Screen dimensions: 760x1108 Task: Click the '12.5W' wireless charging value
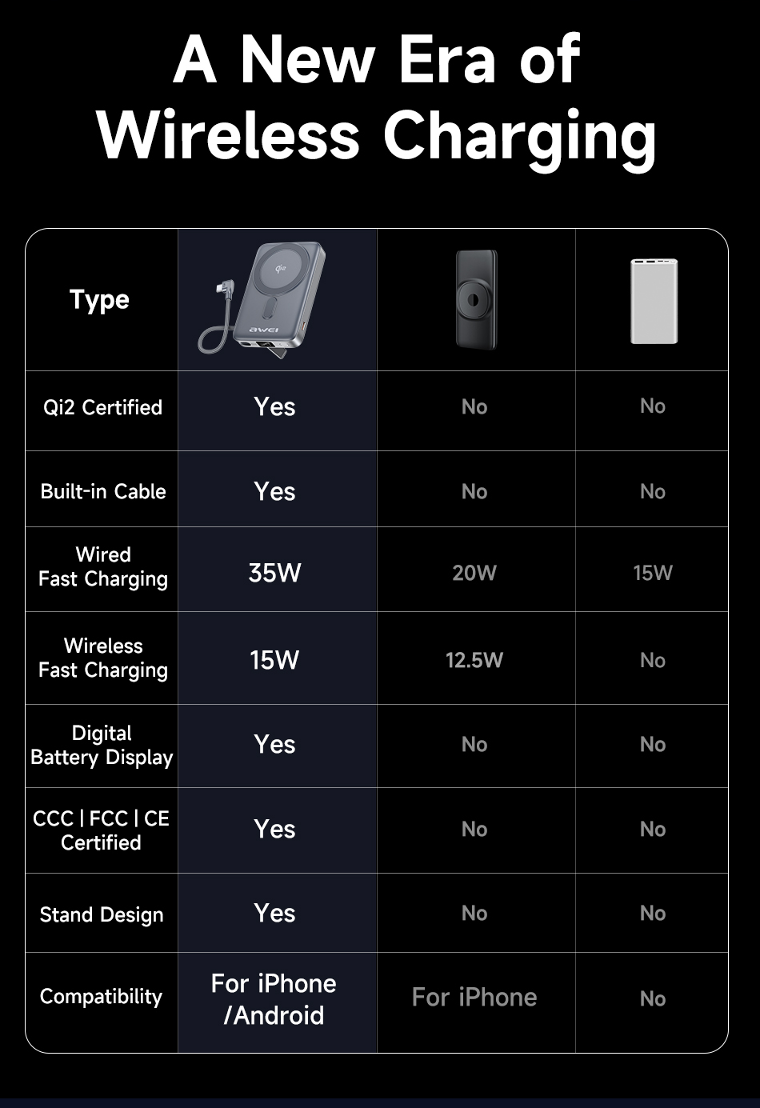[x=474, y=660]
